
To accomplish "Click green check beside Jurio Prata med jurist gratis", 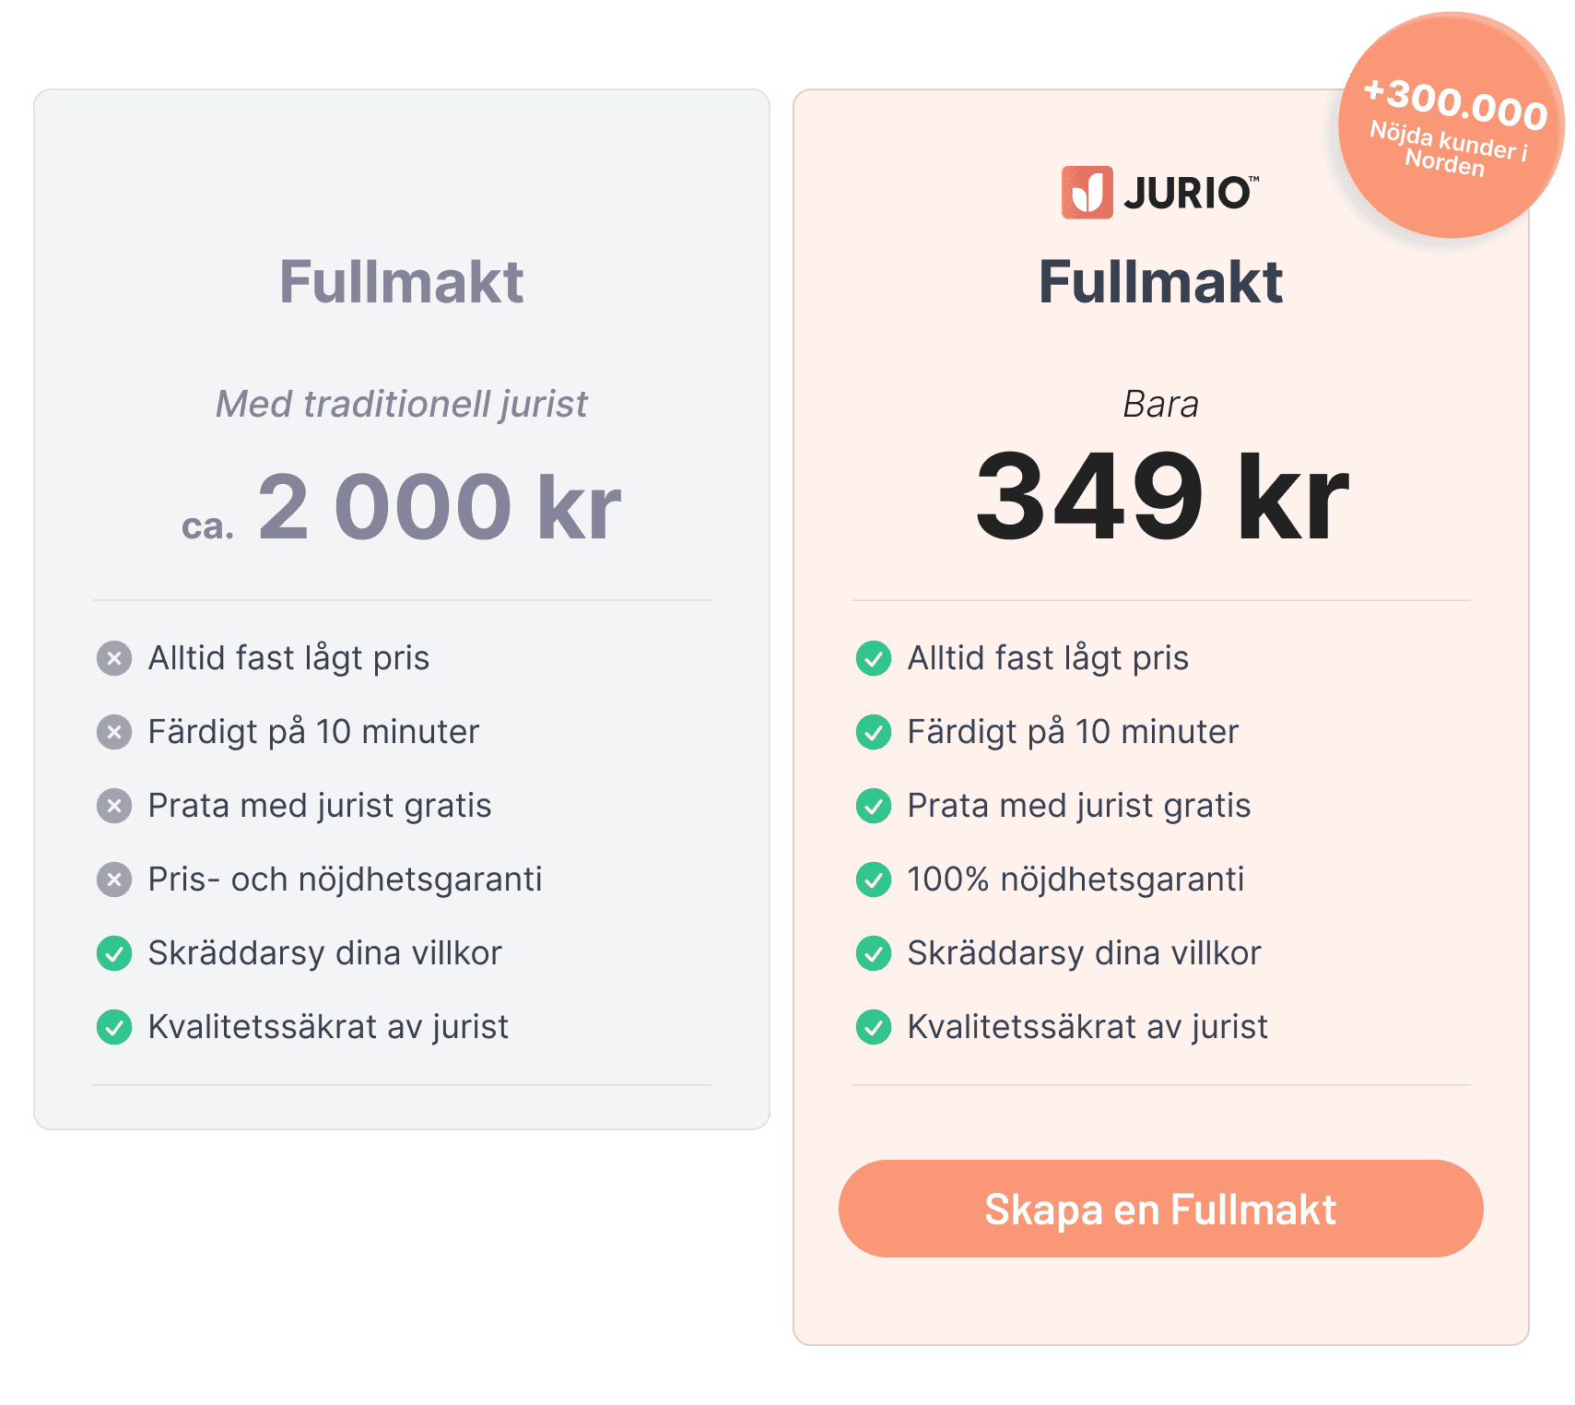I will (x=874, y=806).
